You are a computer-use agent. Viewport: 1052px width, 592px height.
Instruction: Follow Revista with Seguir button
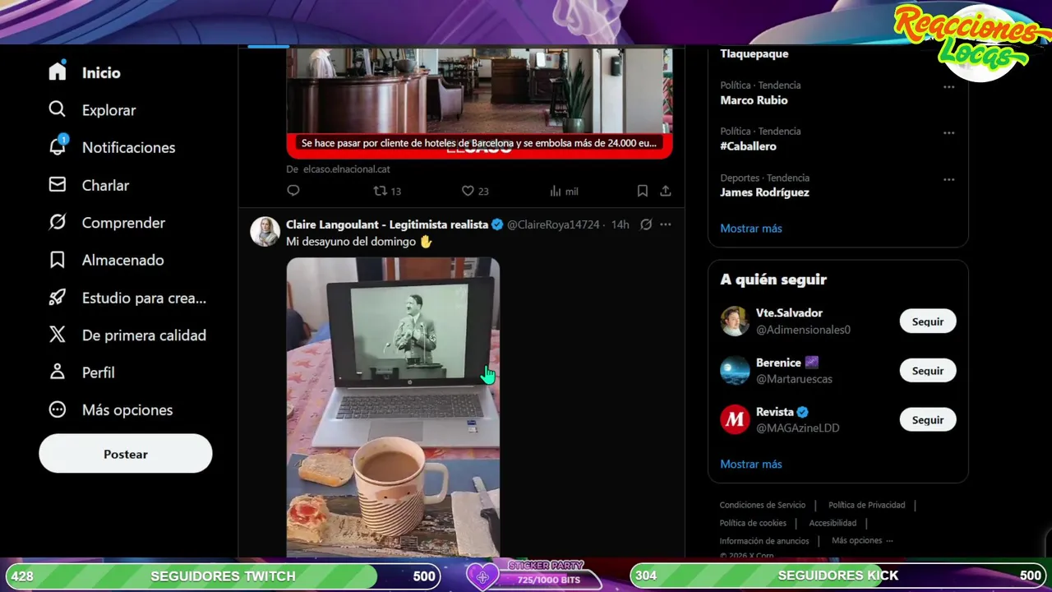[928, 420]
